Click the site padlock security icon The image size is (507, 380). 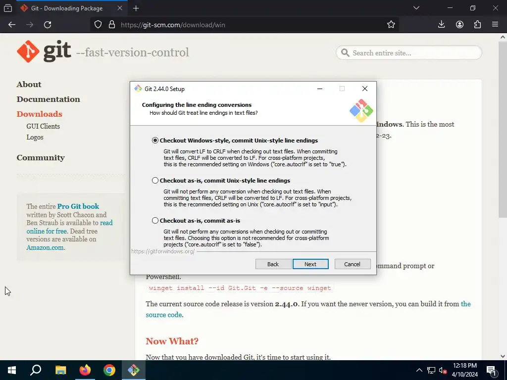(x=112, y=25)
